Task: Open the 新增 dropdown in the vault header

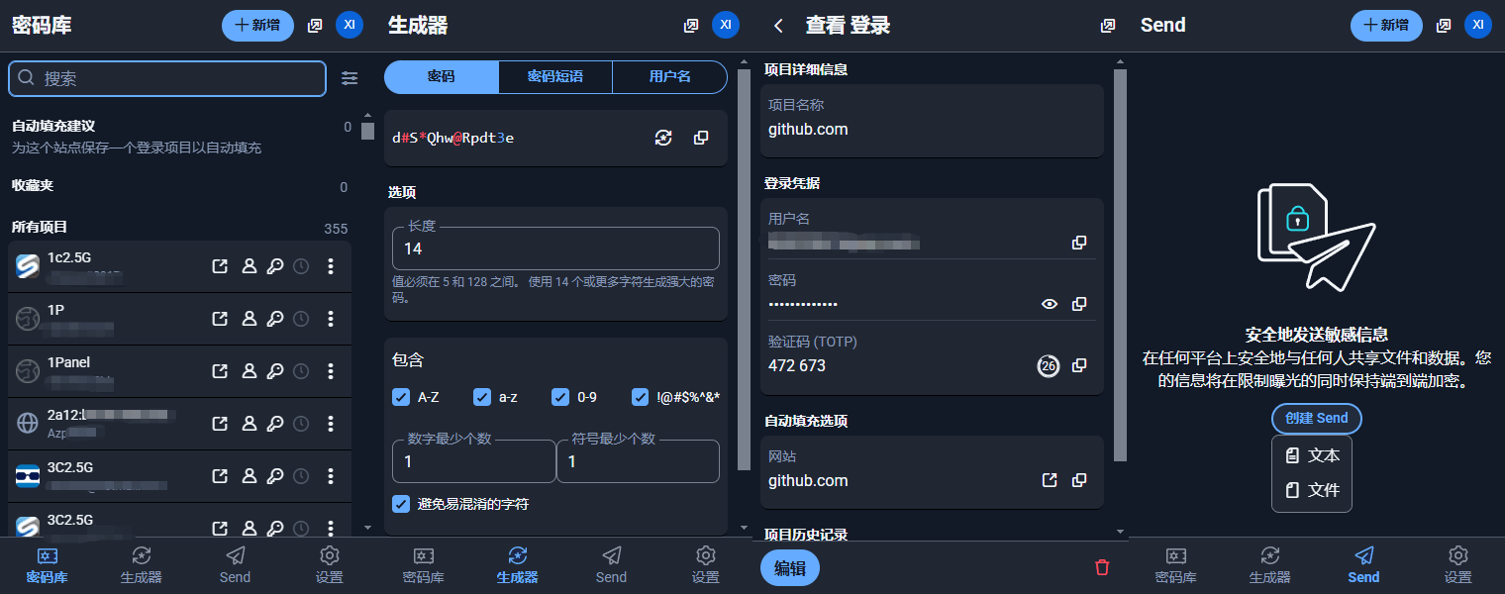Action: point(257,26)
